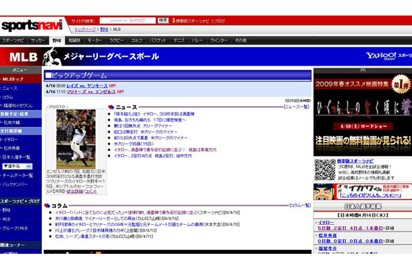Screen dimensions: 412x270
Task: Select the バレー tab
Action: click(197, 40)
